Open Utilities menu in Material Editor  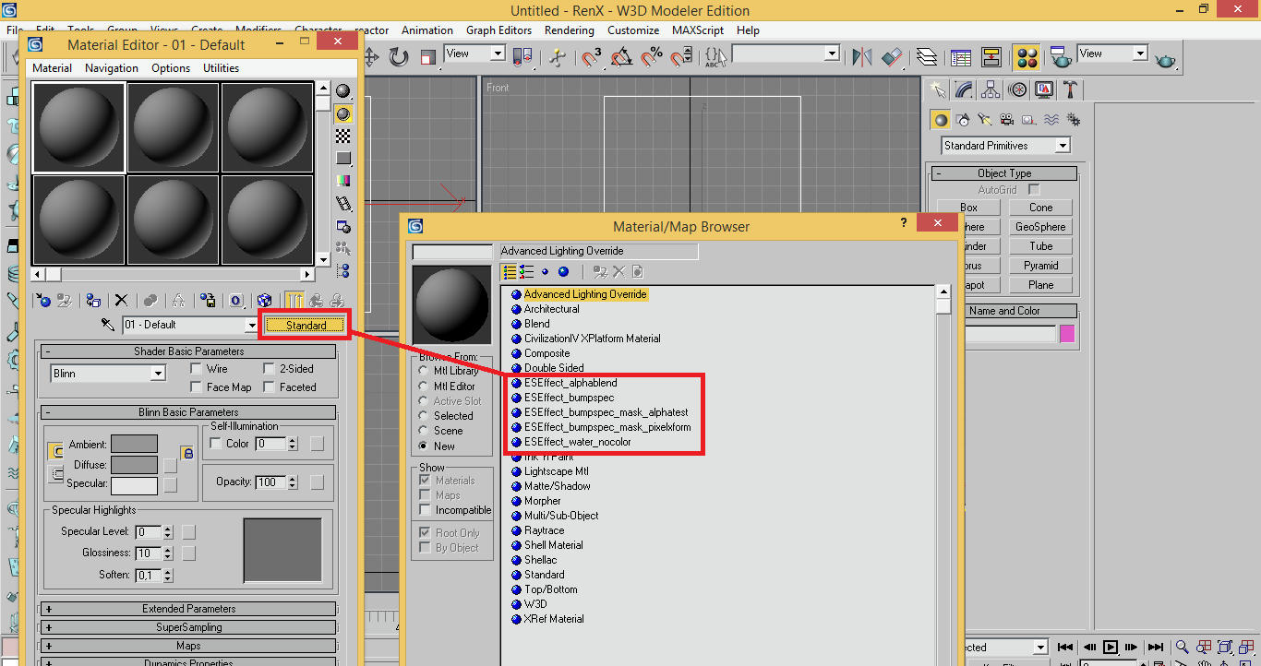click(222, 68)
